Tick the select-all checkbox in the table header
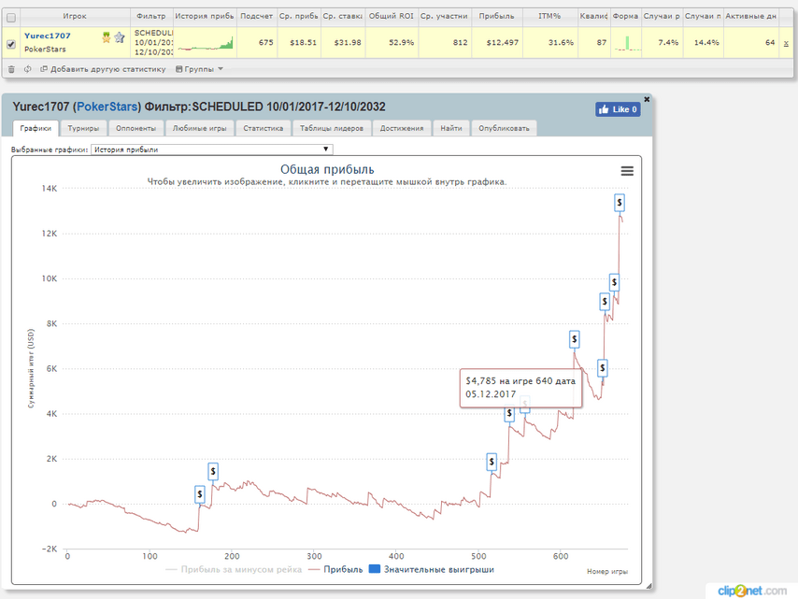Viewport: 798px width, 599px height. [x=11, y=18]
